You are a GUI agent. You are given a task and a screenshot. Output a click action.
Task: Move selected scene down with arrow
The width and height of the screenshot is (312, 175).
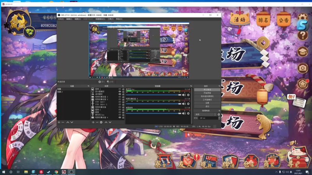point(72,122)
